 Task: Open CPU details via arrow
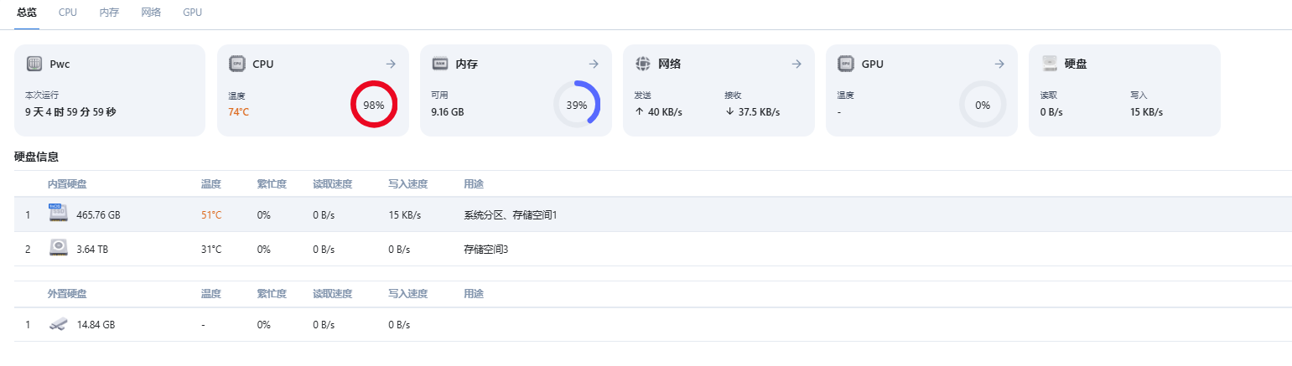tap(390, 64)
